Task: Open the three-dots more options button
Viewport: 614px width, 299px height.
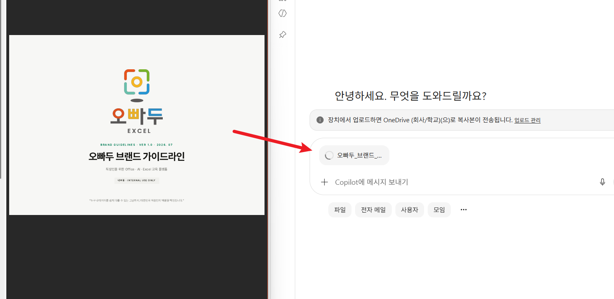Action: pos(464,210)
